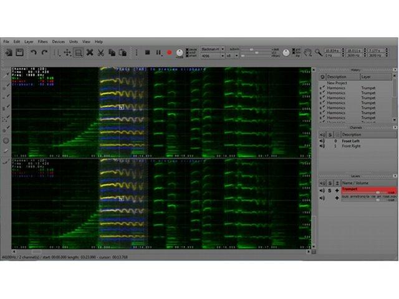Start recording with the red Record button

point(169,53)
